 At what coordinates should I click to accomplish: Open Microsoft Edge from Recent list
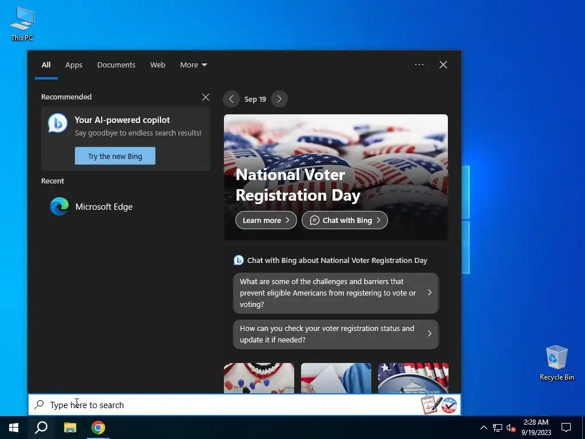tap(126, 206)
